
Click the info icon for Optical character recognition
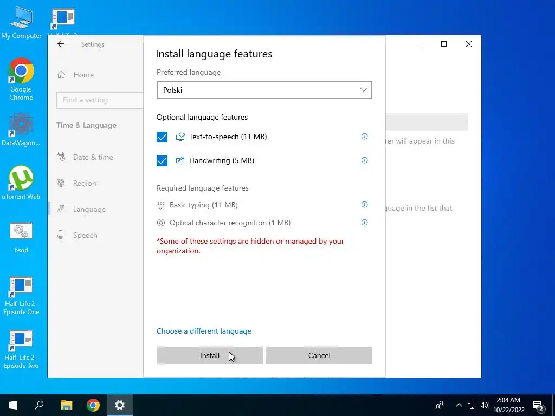364,223
